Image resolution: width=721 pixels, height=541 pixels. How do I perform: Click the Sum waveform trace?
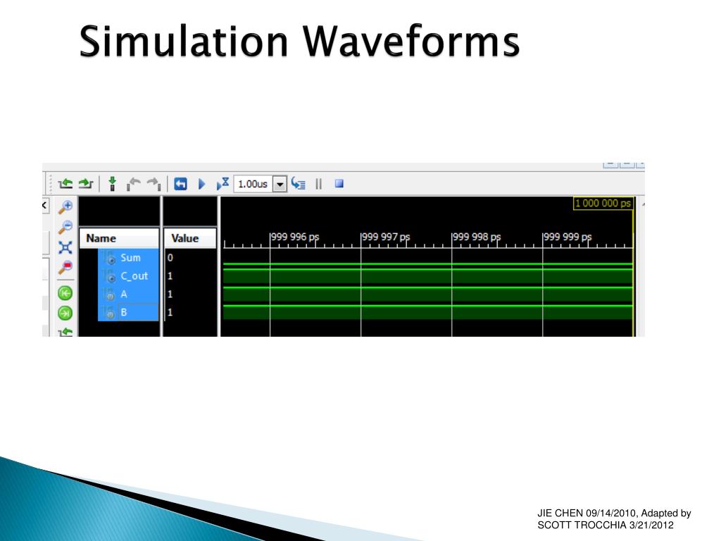point(428,264)
